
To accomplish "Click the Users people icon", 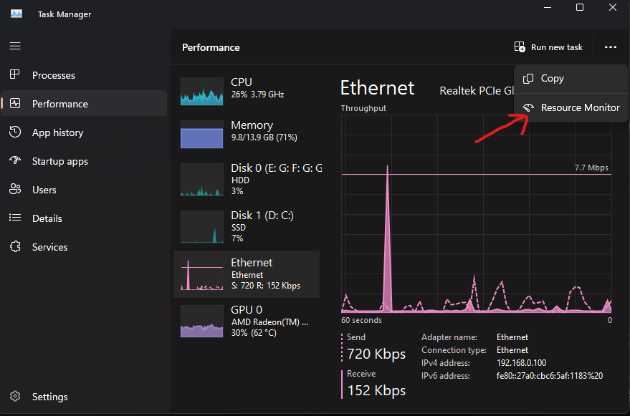I will click(x=15, y=190).
